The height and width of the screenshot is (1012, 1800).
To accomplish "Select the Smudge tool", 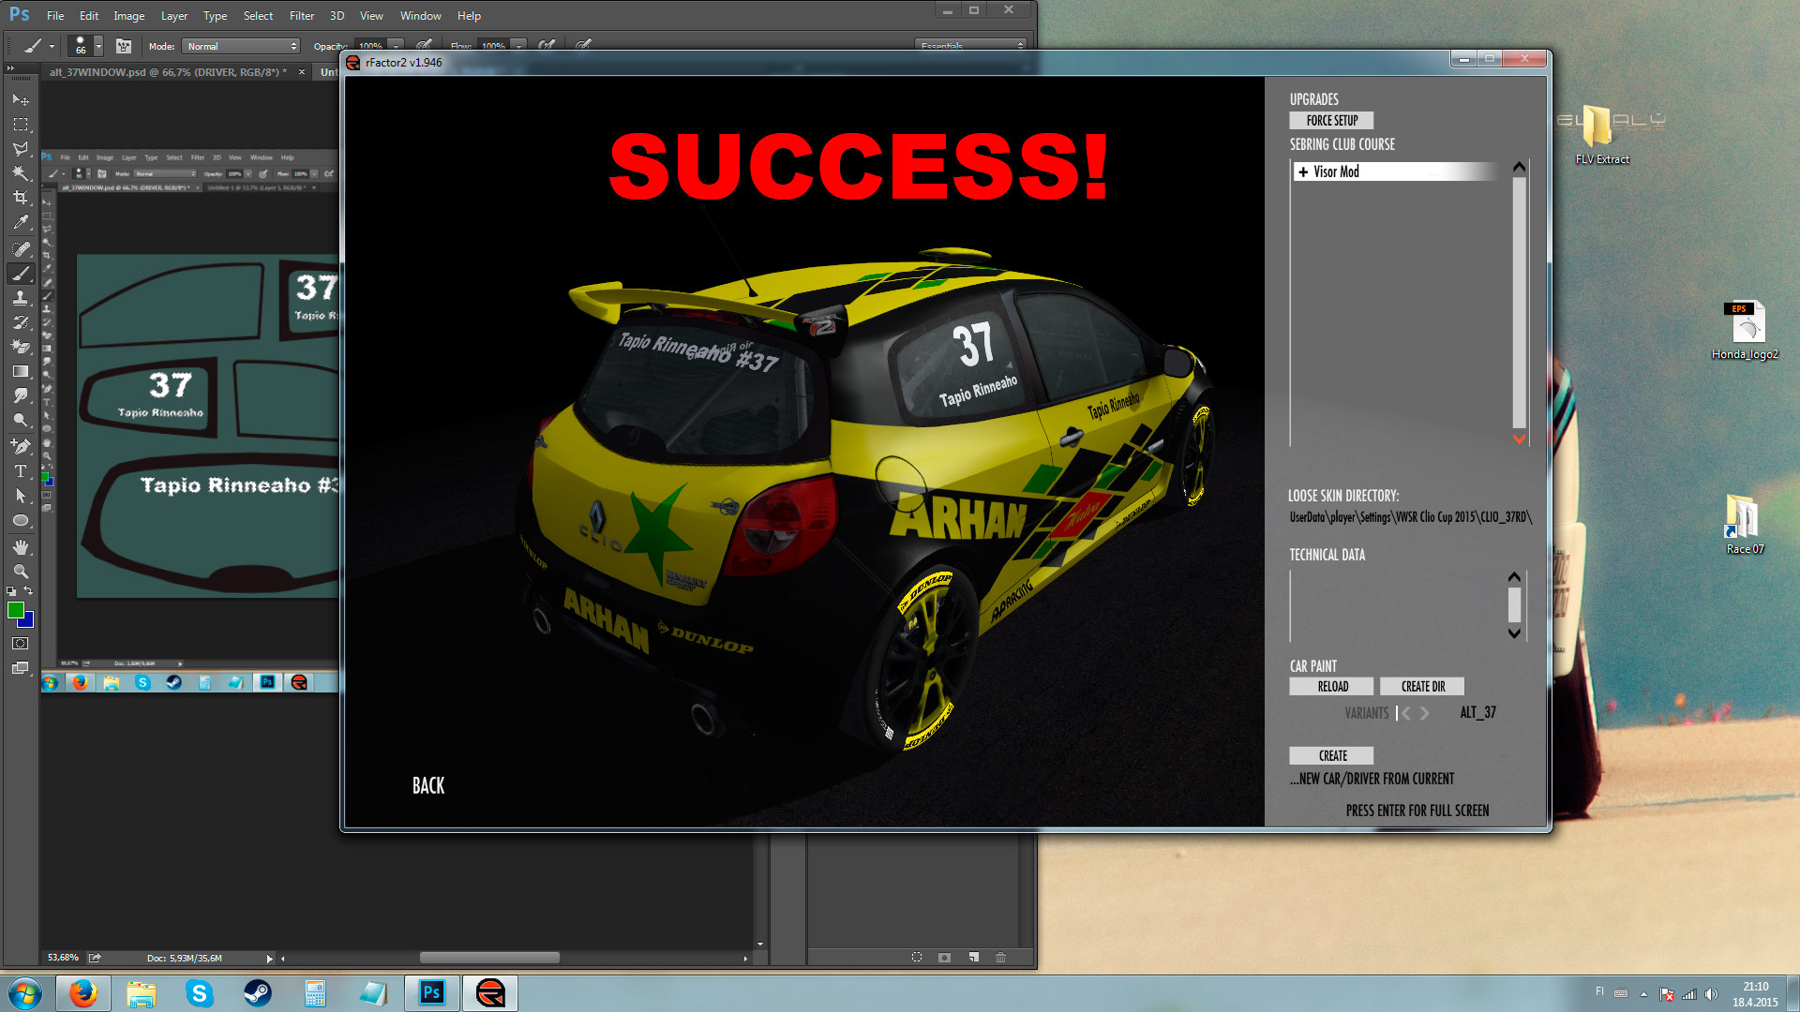I will pyautogui.click(x=20, y=395).
